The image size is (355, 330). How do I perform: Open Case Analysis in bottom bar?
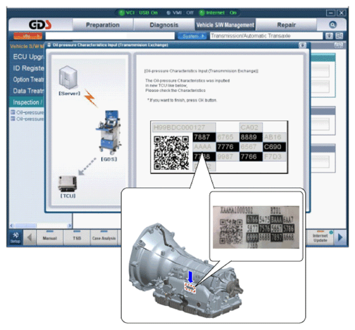coord(104,238)
